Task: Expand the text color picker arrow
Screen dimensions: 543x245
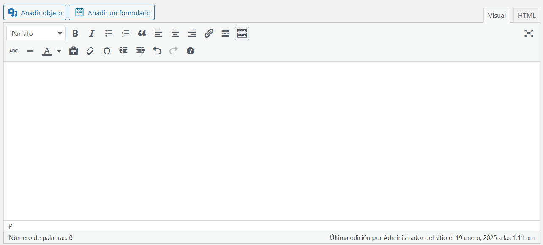Action: pos(59,51)
